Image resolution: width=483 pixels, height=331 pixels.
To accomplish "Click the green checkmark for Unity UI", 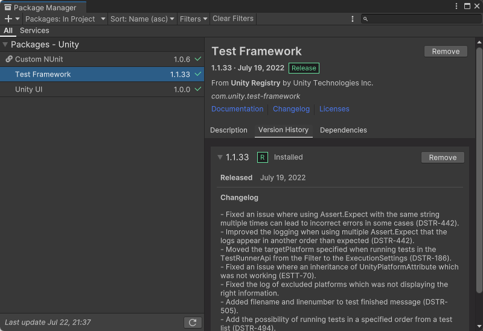I will (x=197, y=89).
